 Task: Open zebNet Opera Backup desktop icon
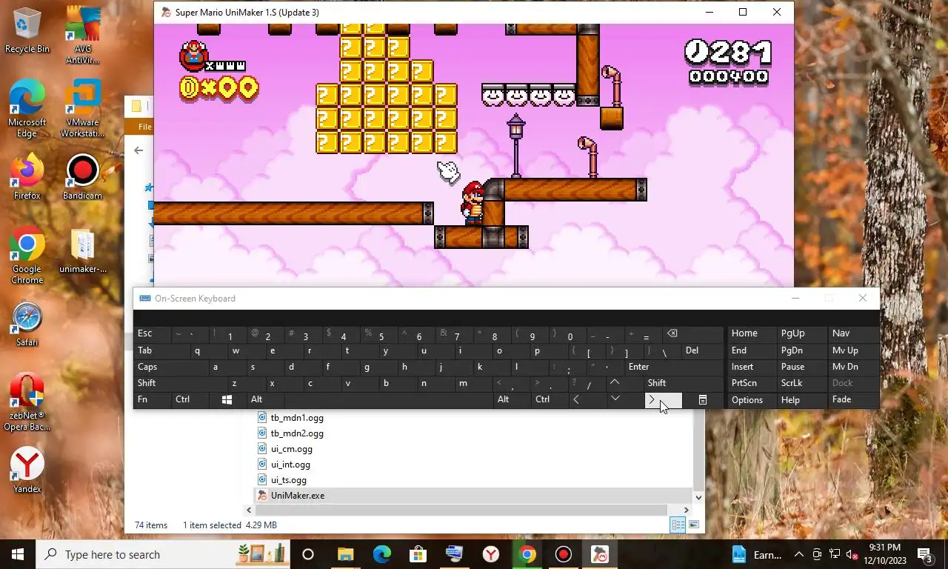pyautogui.click(x=27, y=402)
